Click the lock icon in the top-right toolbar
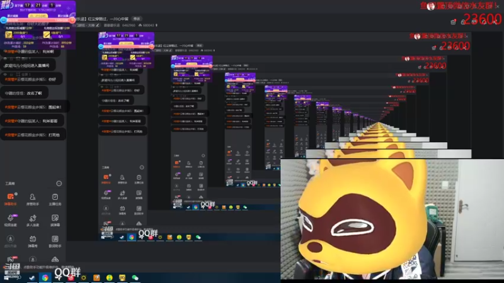Image resolution: width=504 pixels, height=283 pixels. (x=463, y=22)
